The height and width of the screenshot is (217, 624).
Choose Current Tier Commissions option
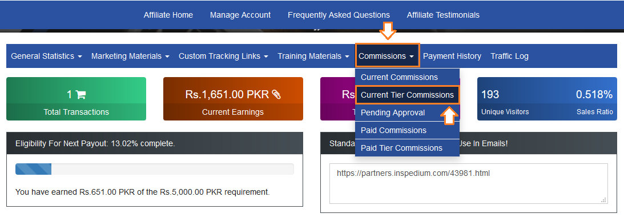coord(407,95)
